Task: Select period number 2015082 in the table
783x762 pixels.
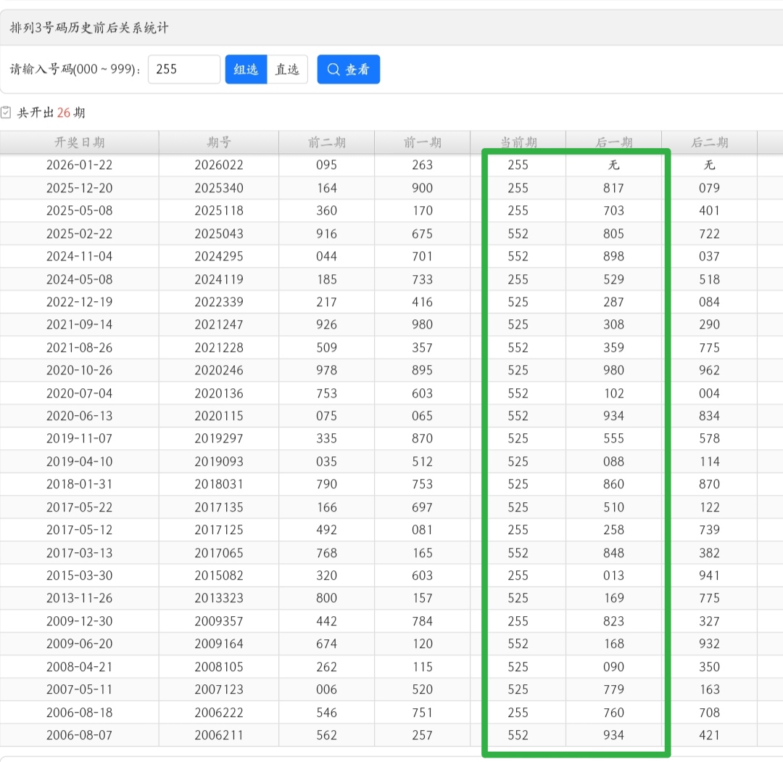Action: (x=218, y=575)
